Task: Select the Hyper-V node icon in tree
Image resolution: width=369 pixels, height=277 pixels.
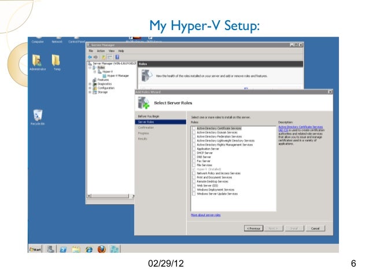Action: coord(100,72)
